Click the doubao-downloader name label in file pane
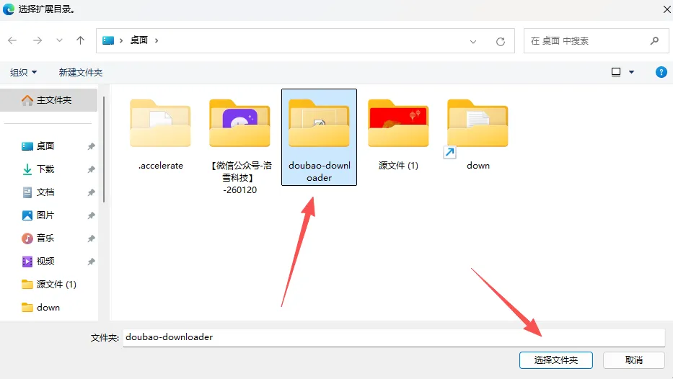 click(x=320, y=171)
